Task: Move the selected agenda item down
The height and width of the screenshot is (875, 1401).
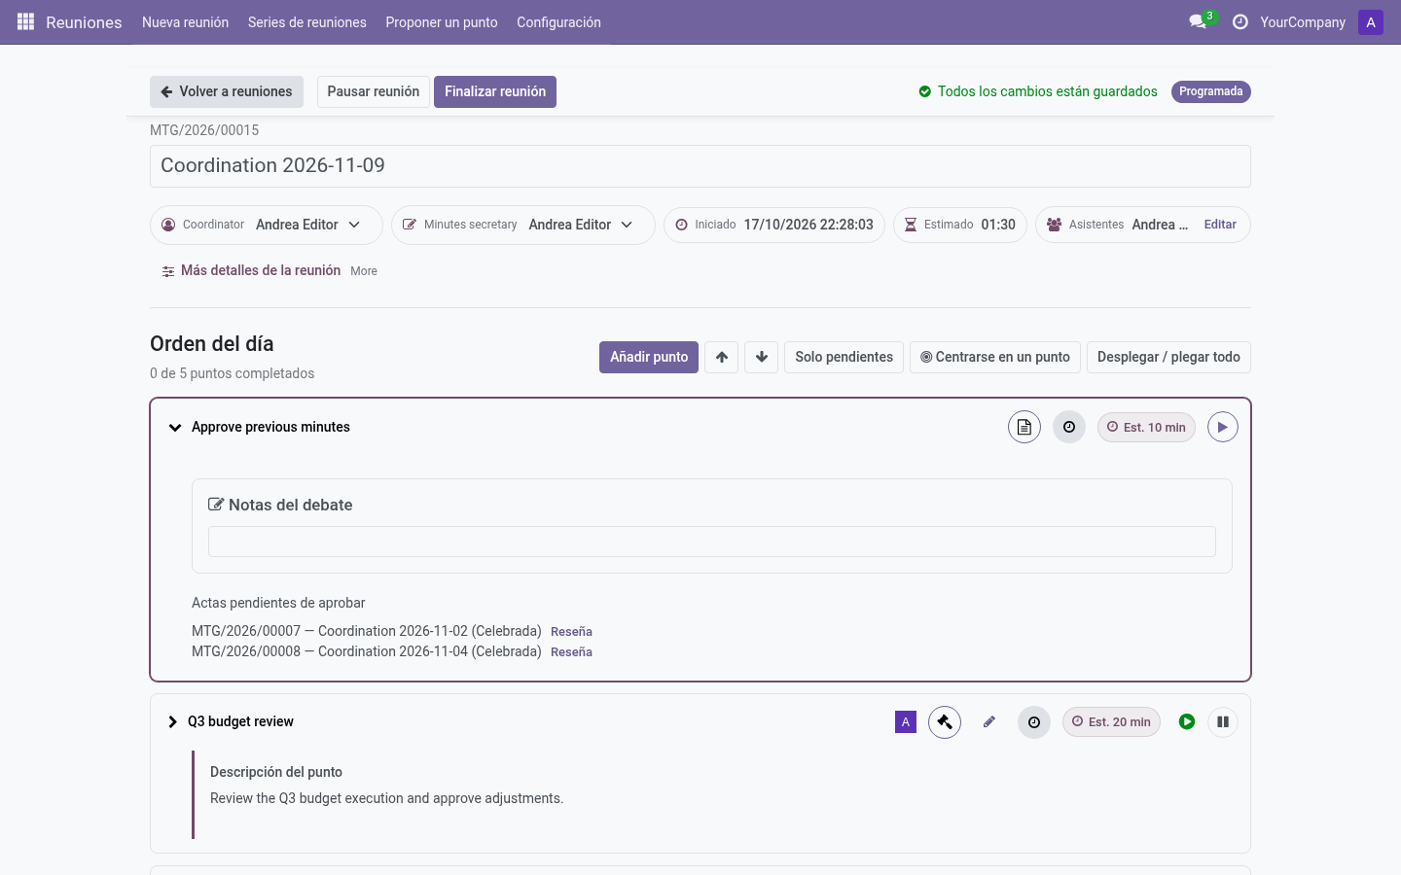Action: coord(762,357)
